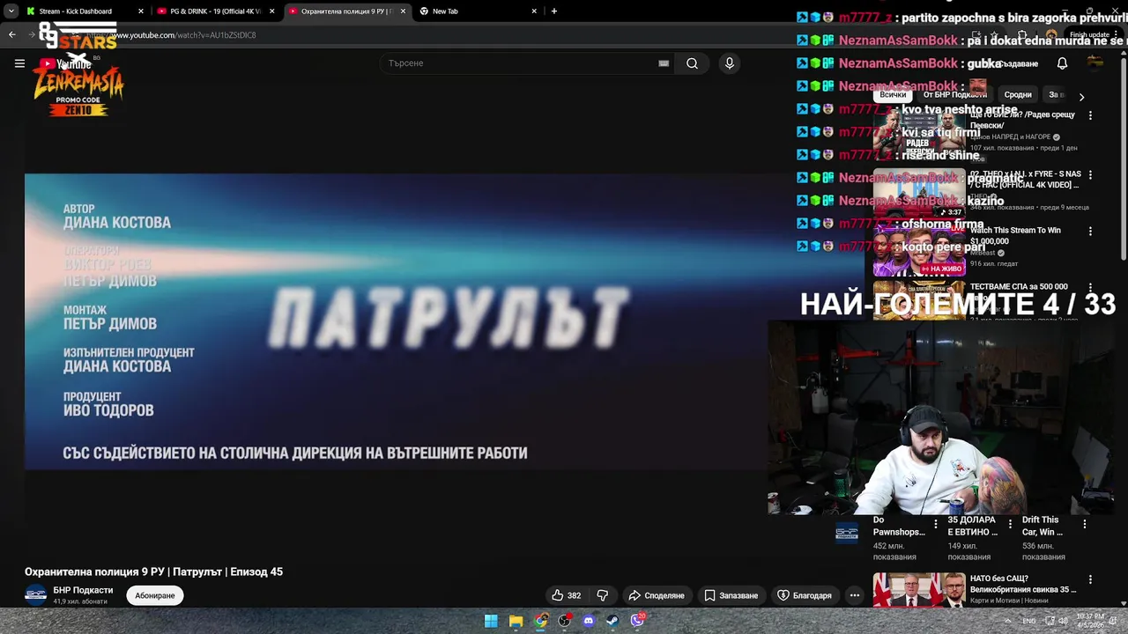Switch to PG & DRINK - 19 tab
This screenshot has height=634, width=1128.
click(216, 11)
